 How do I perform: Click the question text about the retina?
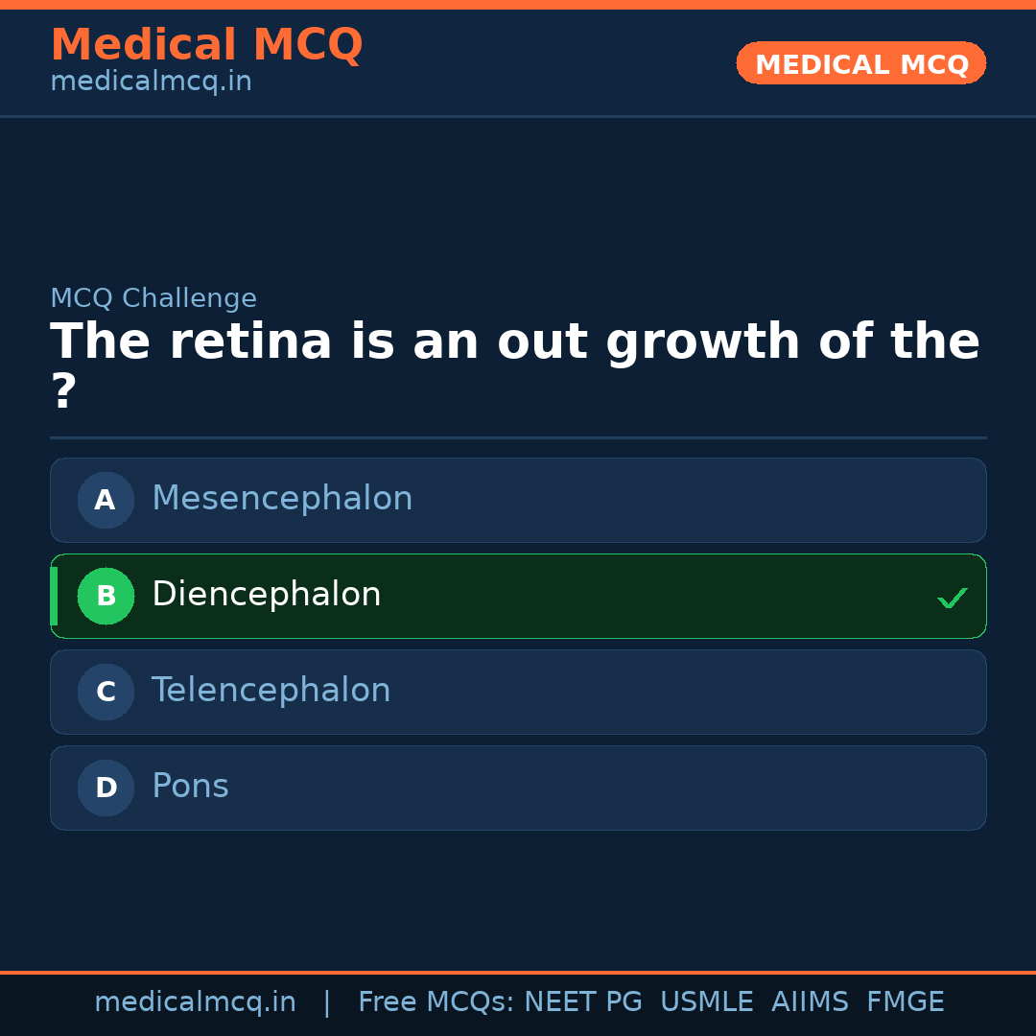(515, 341)
